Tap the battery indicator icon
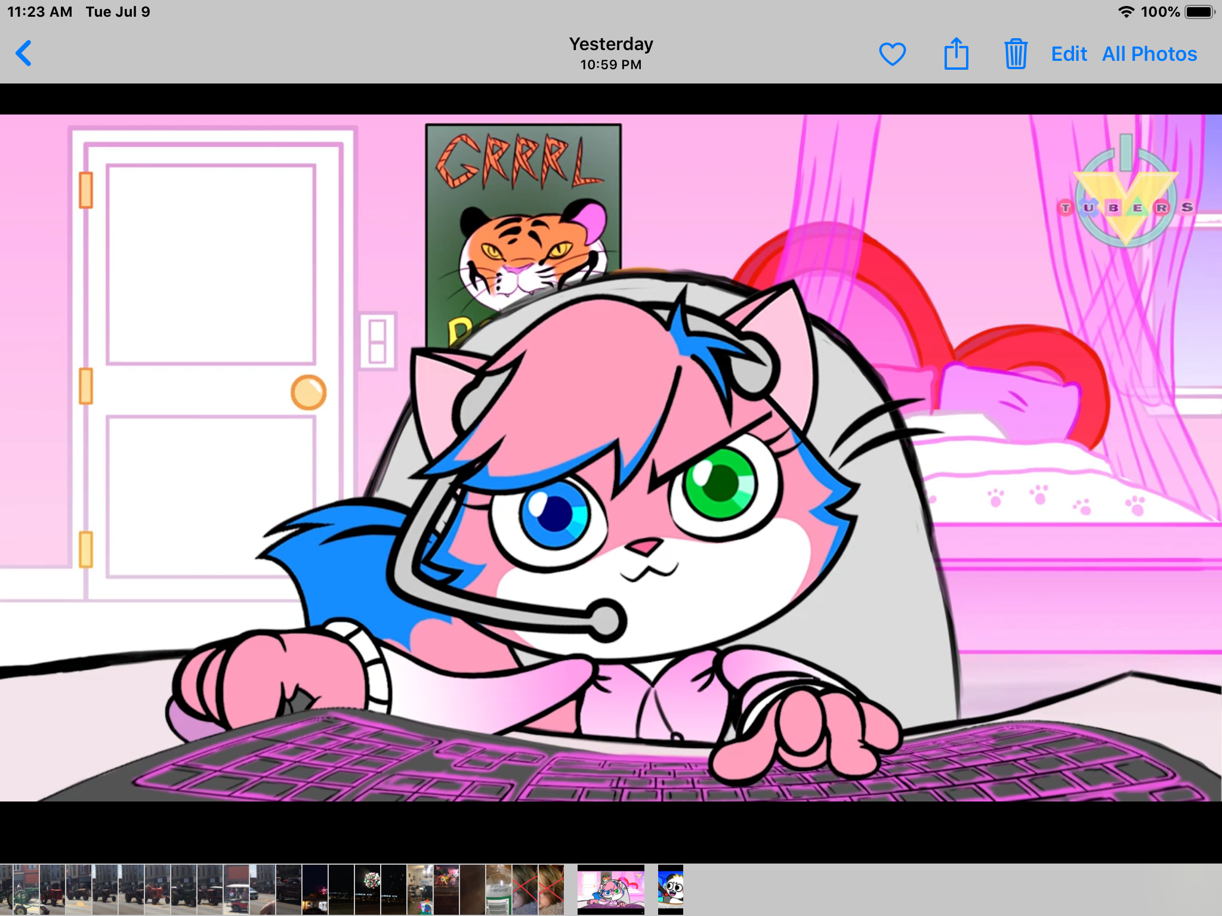1222x916 pixels. pyautogui.click(x=1200, y=12)
